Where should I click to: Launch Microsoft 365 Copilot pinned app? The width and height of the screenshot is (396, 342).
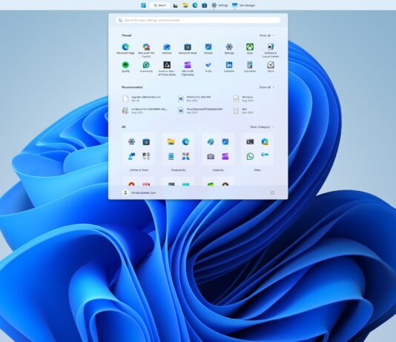pos(146,50)
